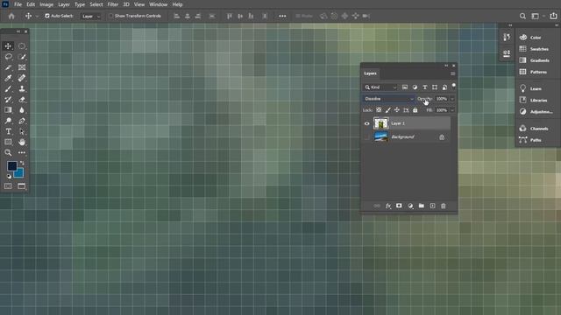Hide Layer 1 using its eye icon
The width and height of the screenshot is (561, 315).
[366, 123]
